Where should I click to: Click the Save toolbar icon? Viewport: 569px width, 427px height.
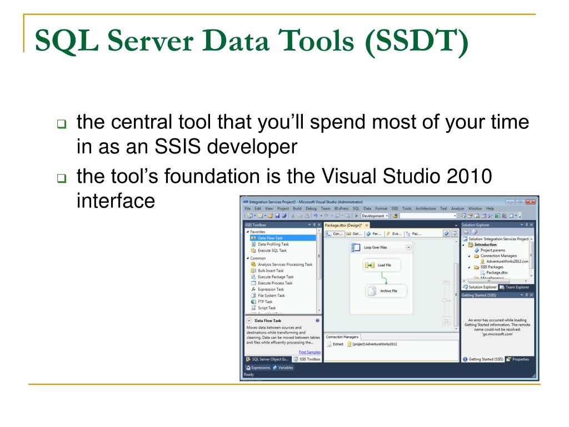click(x=277, y=216)
